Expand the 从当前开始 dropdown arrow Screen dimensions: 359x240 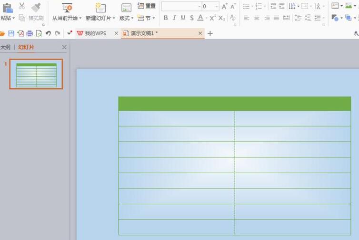[x=80, y=18]
